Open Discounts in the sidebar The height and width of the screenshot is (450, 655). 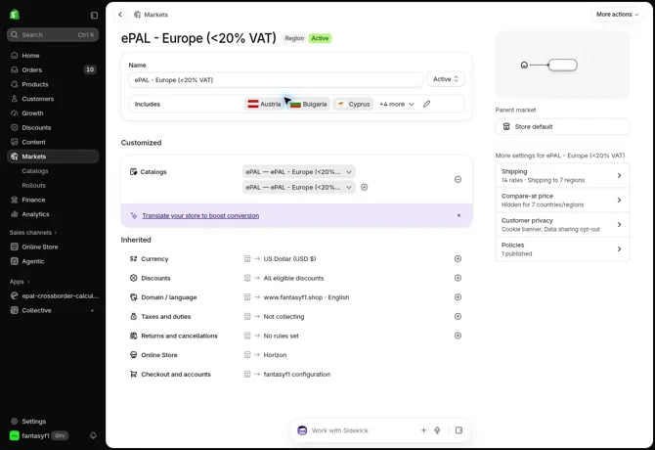pos(53,127)
